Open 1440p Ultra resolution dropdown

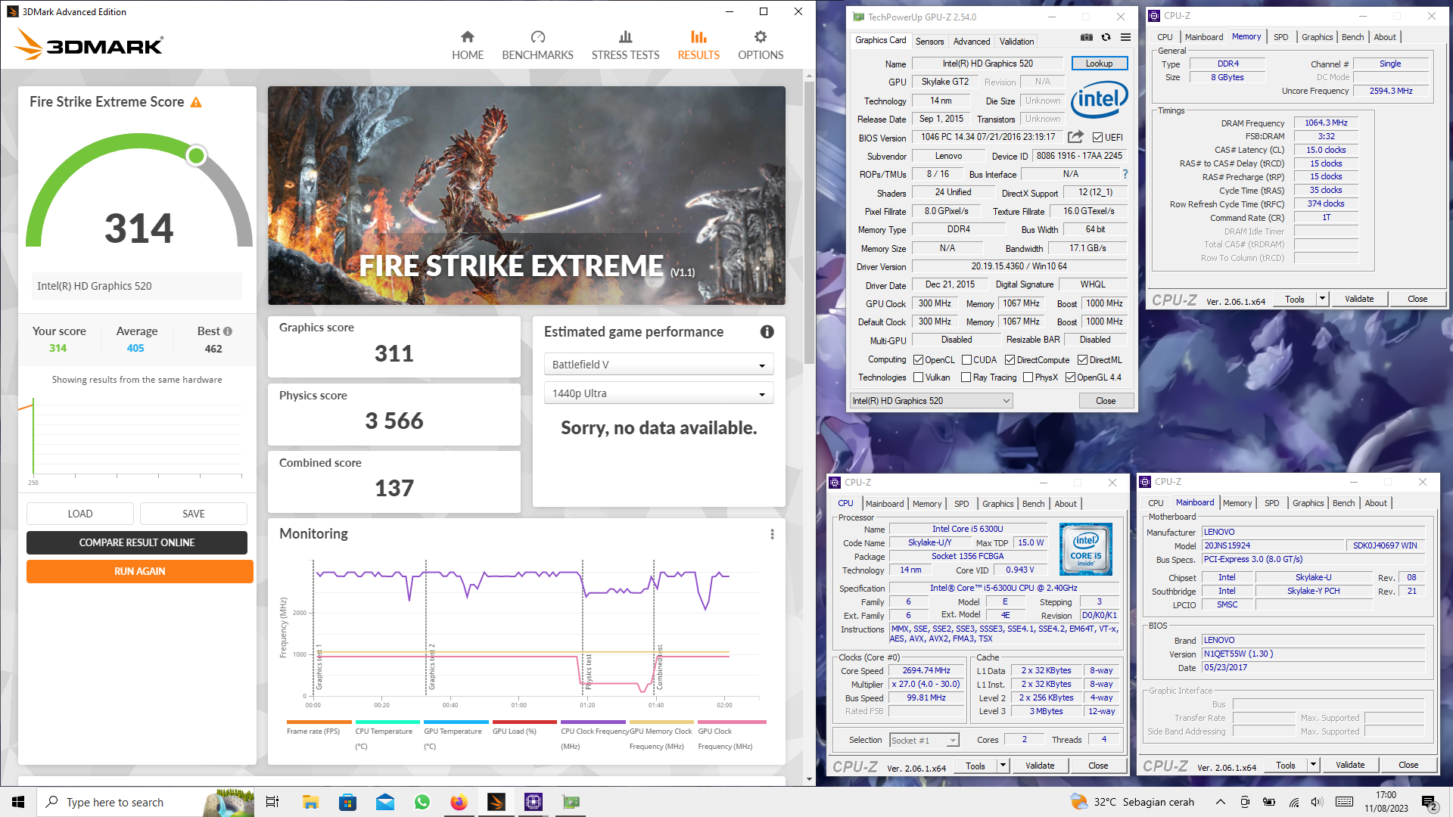[x=658, y=393]
